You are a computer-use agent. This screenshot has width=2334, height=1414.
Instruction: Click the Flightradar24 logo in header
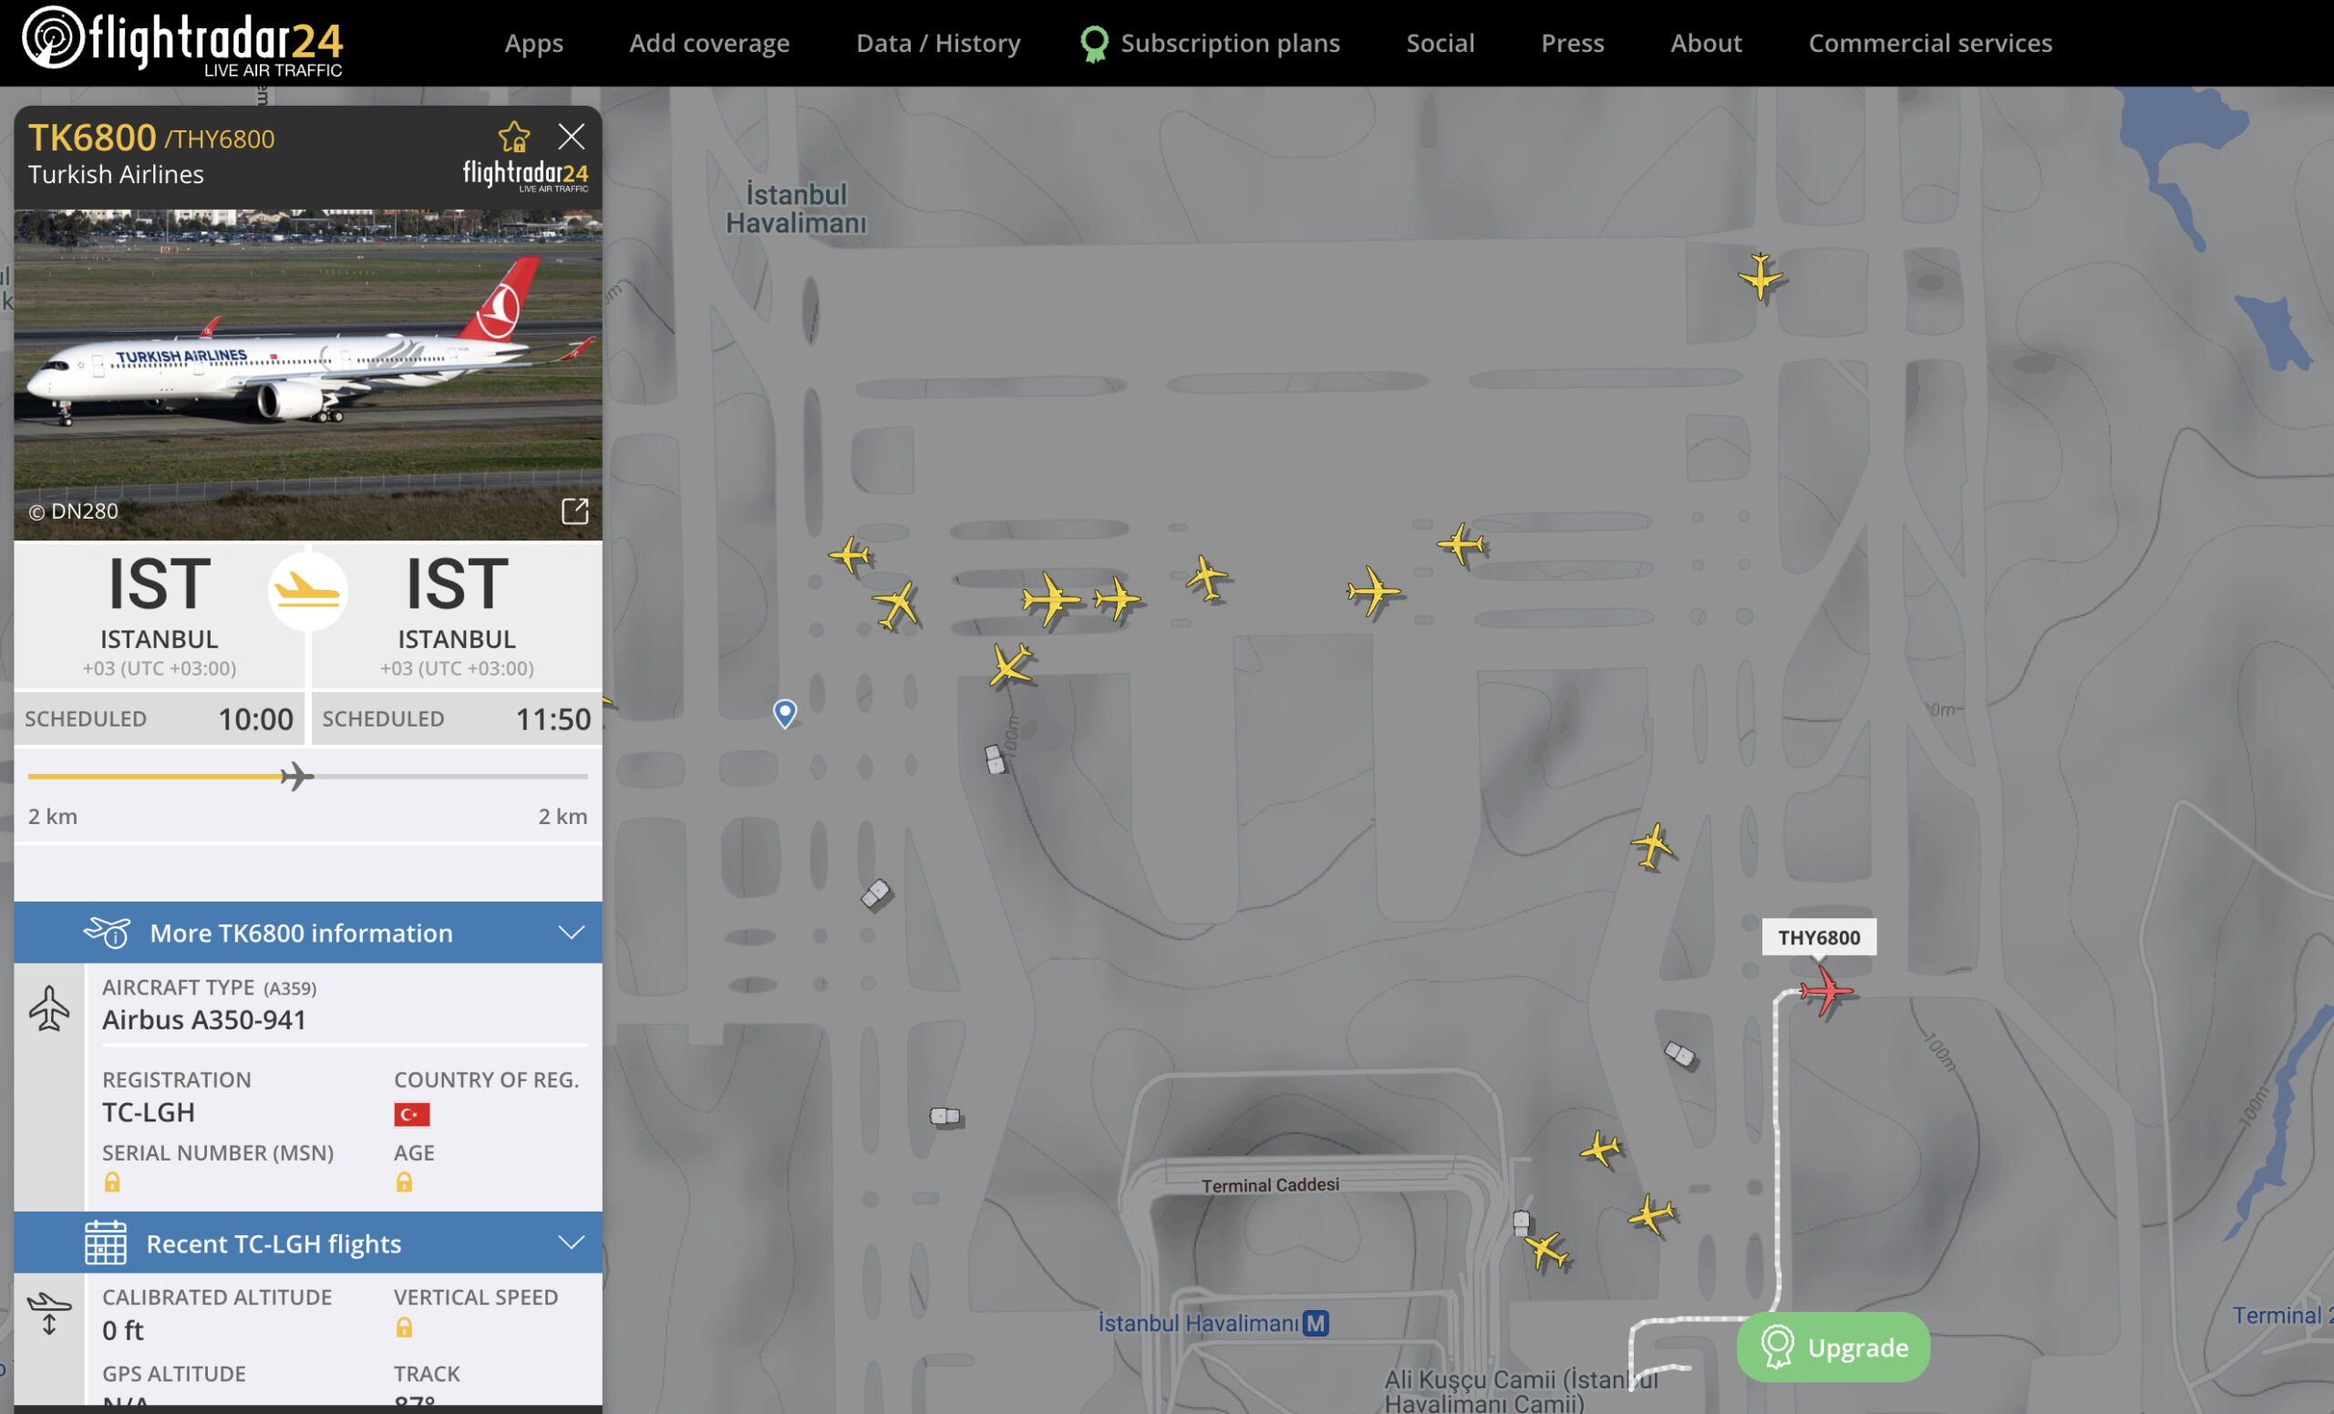[183, 42]
